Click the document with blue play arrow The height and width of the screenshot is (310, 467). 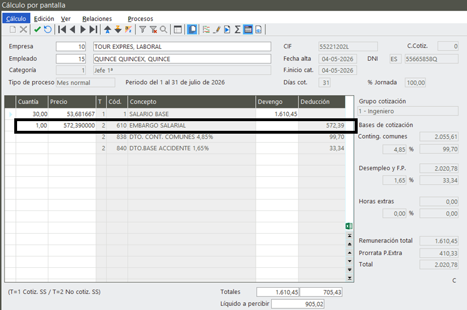click(227, 30)
